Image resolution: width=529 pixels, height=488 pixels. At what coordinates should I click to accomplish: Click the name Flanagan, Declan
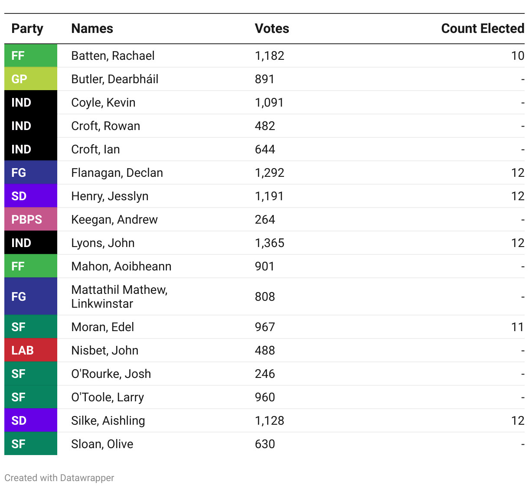tap(117, 172)
